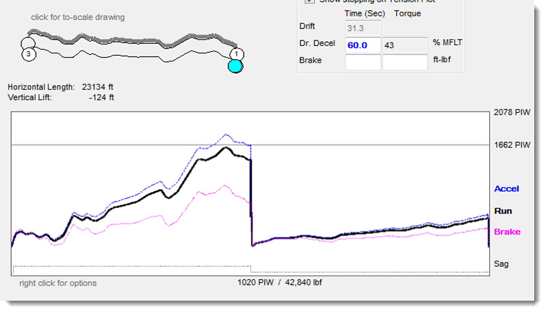Click the Horizontal Length value 23134 ft

(x=97, y=87)
